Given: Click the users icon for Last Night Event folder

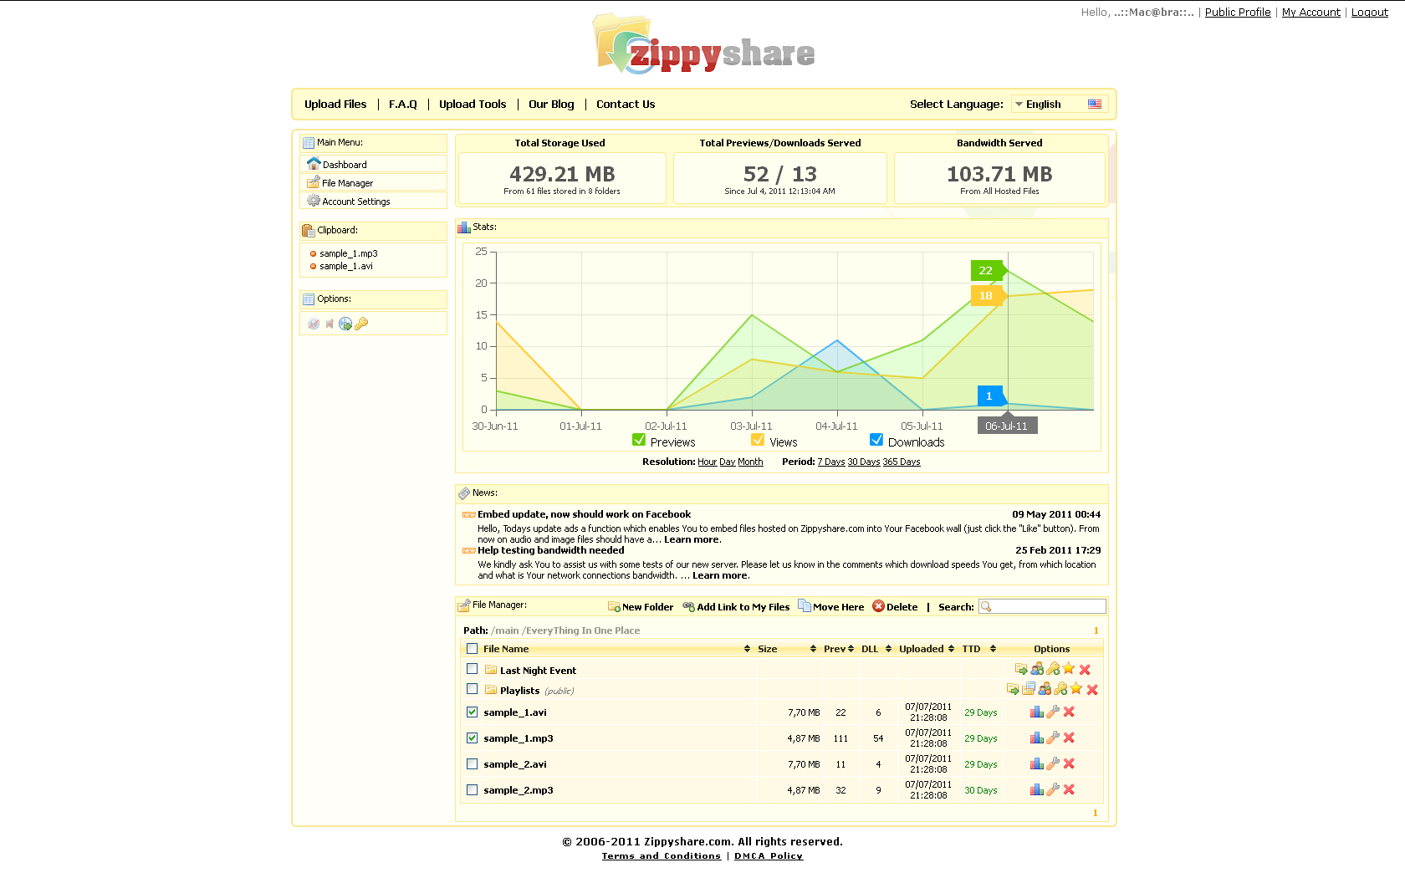Looking at the screenshot, I should pos(1037,669).
